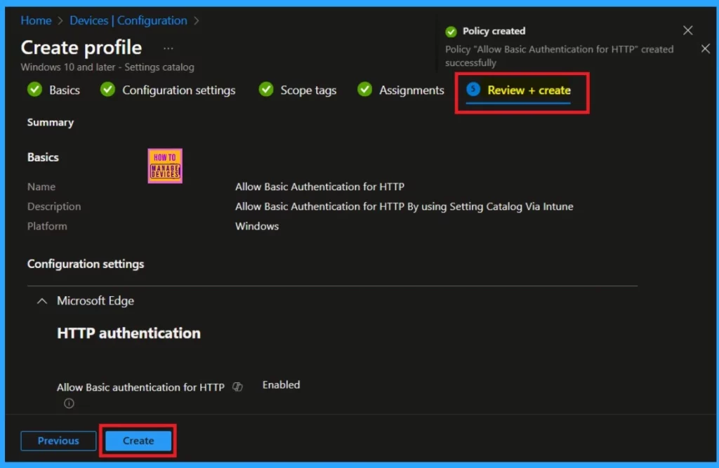719x468 pixels.
Task: Click the 'Basics' summary section heading
Action: 43,157
